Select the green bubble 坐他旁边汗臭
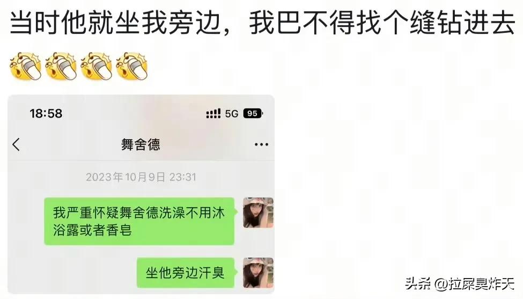This screenshot has width=523, height=299. click(186, 273)
